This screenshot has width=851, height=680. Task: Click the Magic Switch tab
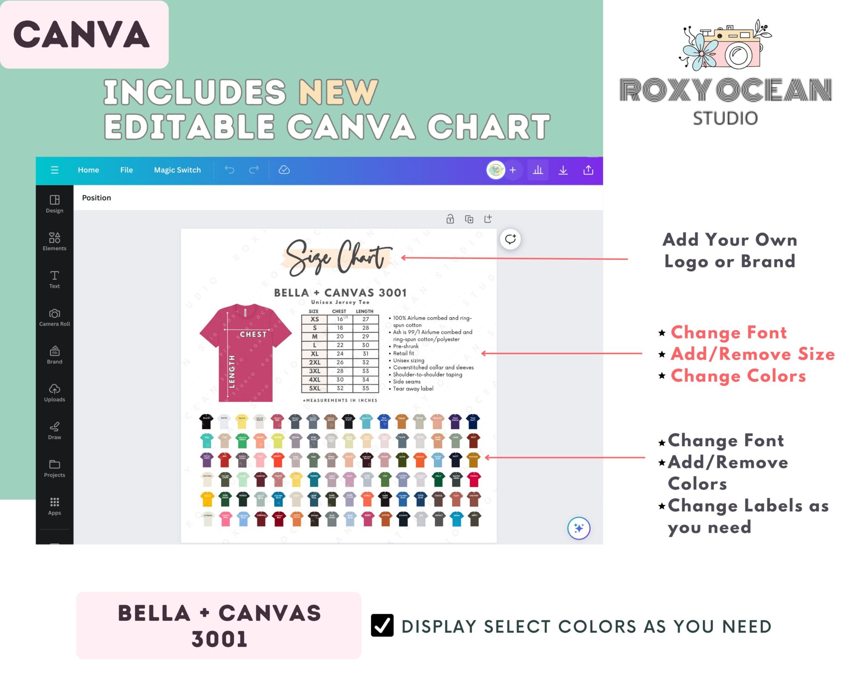pos(178,170)
